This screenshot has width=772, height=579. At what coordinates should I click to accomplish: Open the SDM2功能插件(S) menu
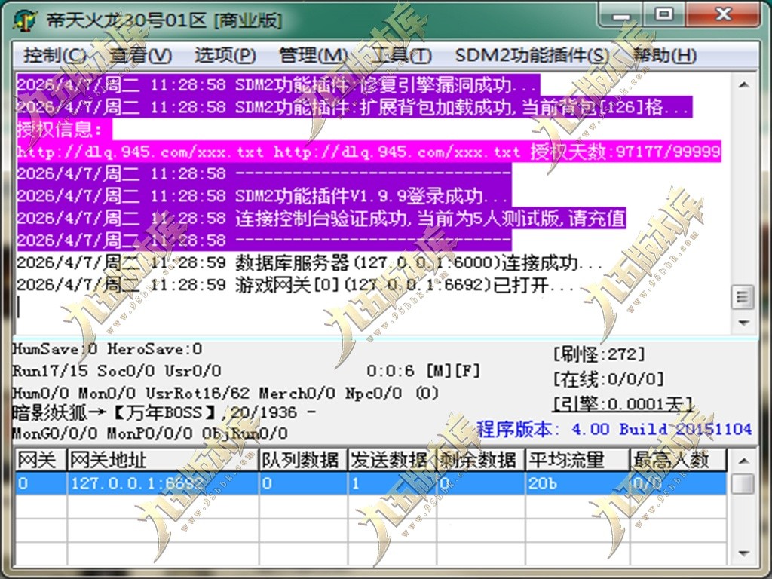point(532,55)
